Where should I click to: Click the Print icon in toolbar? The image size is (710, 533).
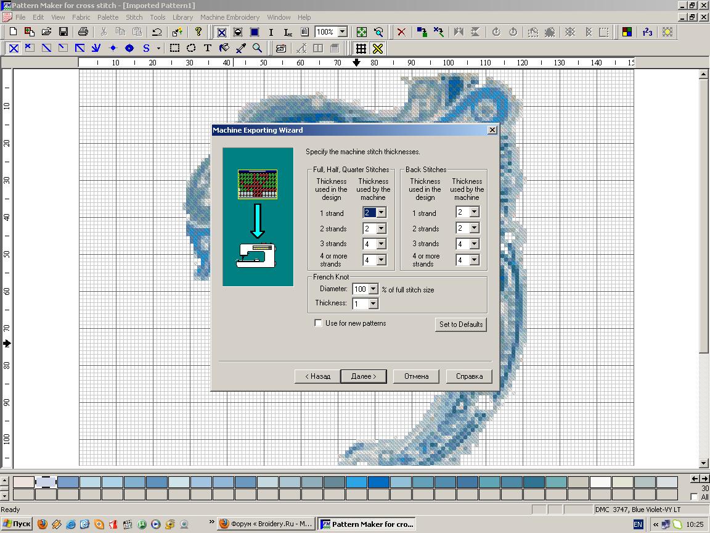83,32
